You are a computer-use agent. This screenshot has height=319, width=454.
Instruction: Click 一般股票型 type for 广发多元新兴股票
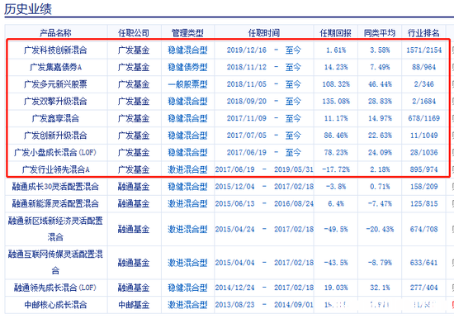(x=187, y=84)
